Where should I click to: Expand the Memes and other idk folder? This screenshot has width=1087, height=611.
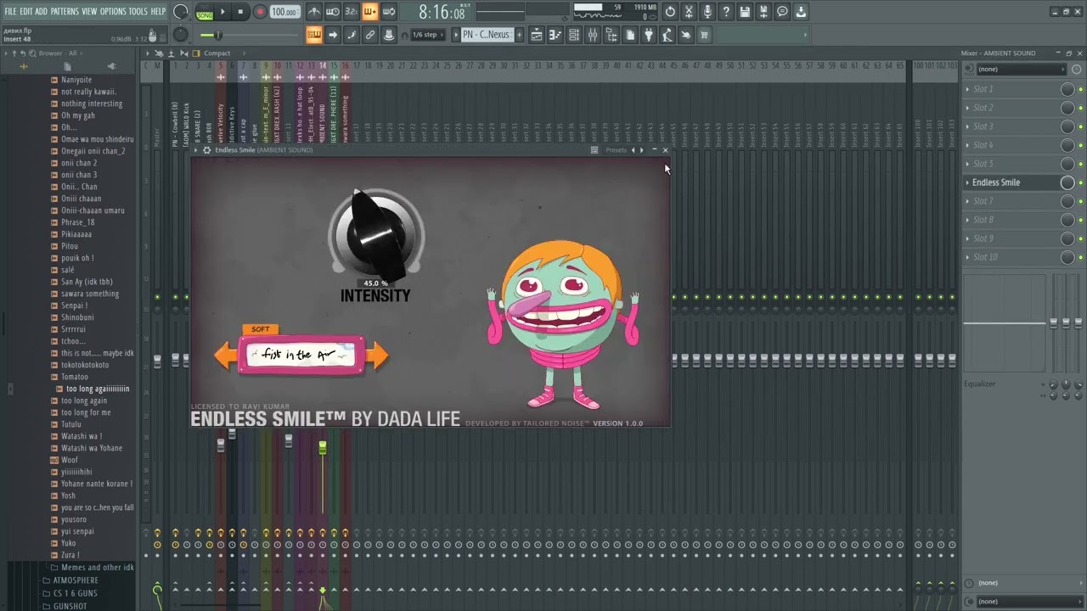point(93,568)
